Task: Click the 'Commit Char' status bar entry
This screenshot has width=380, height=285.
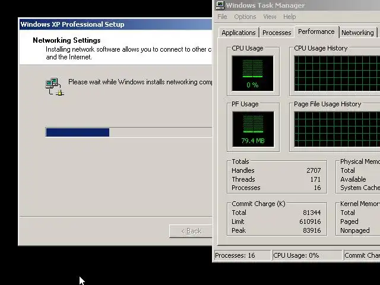Action: click(362, 255)
